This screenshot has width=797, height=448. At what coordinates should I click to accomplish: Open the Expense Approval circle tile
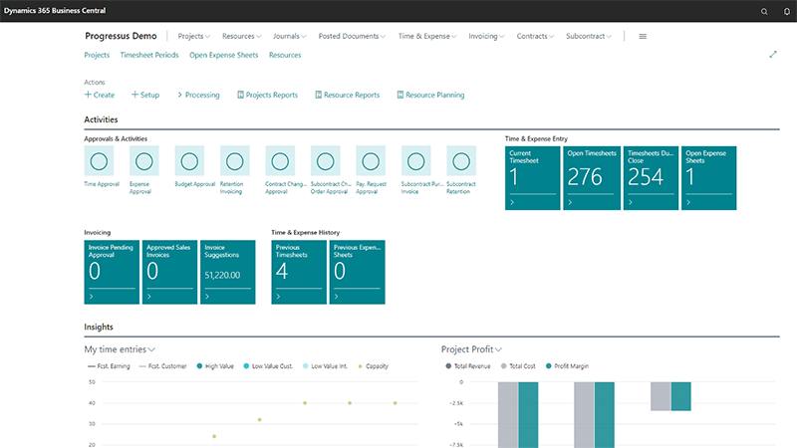[x=143, y=161]
